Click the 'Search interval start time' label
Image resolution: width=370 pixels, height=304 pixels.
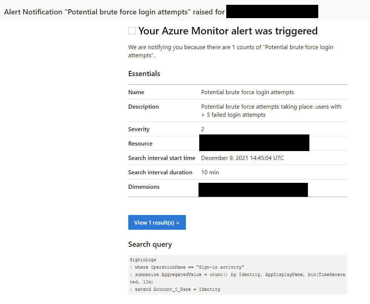[162, 158]
